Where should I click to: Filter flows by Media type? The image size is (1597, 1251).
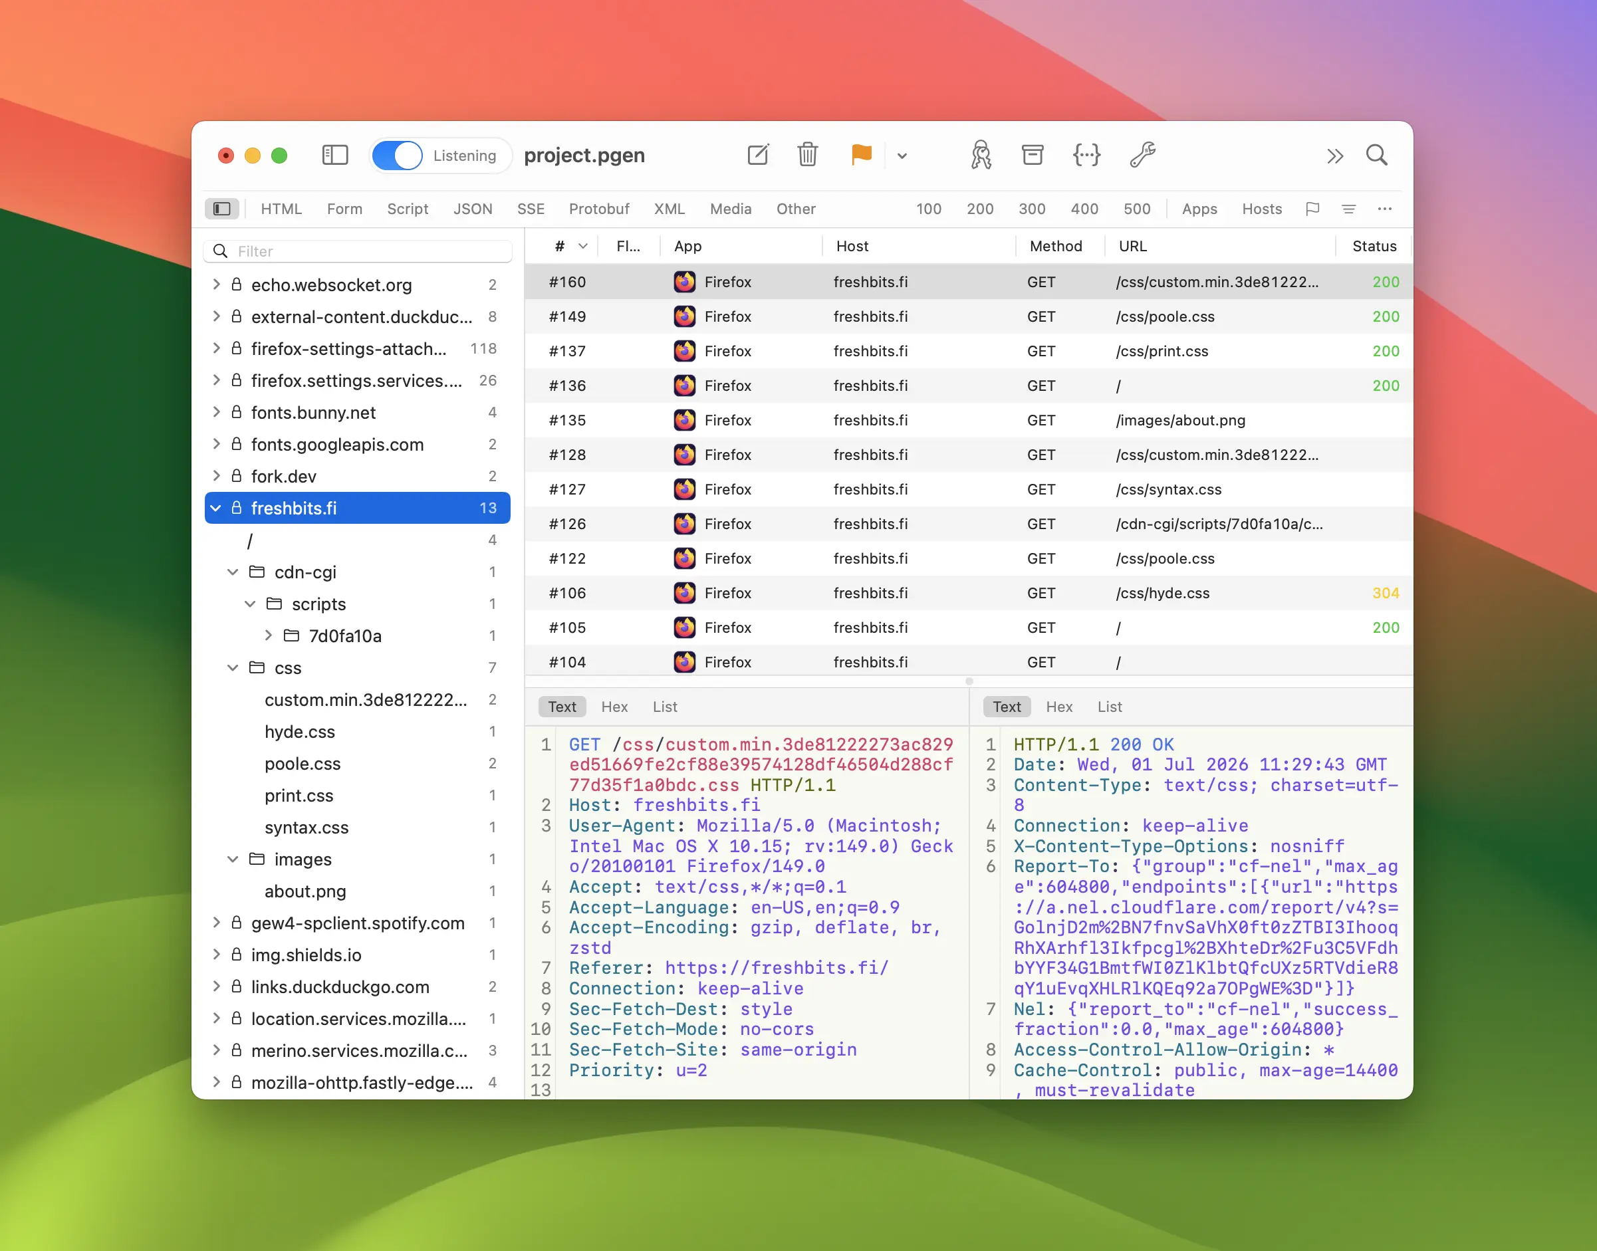(x=731, y=209)
